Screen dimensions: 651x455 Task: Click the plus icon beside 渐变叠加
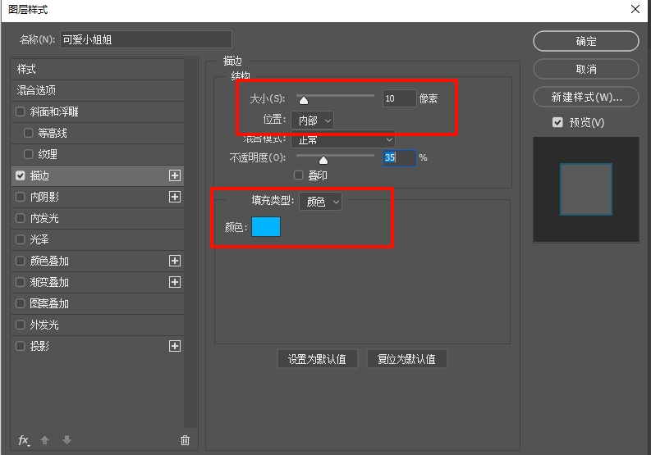(x=174, y=282)
